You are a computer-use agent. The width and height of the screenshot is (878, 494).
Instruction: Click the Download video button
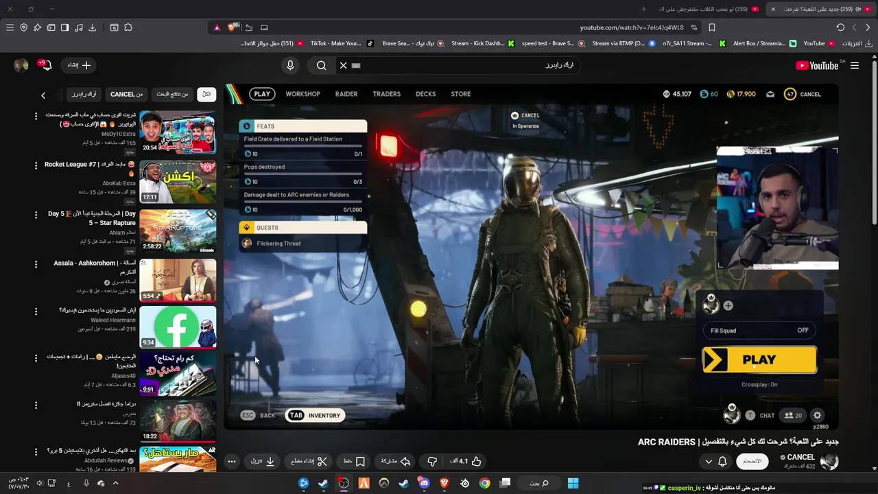(x=263, y=462)
